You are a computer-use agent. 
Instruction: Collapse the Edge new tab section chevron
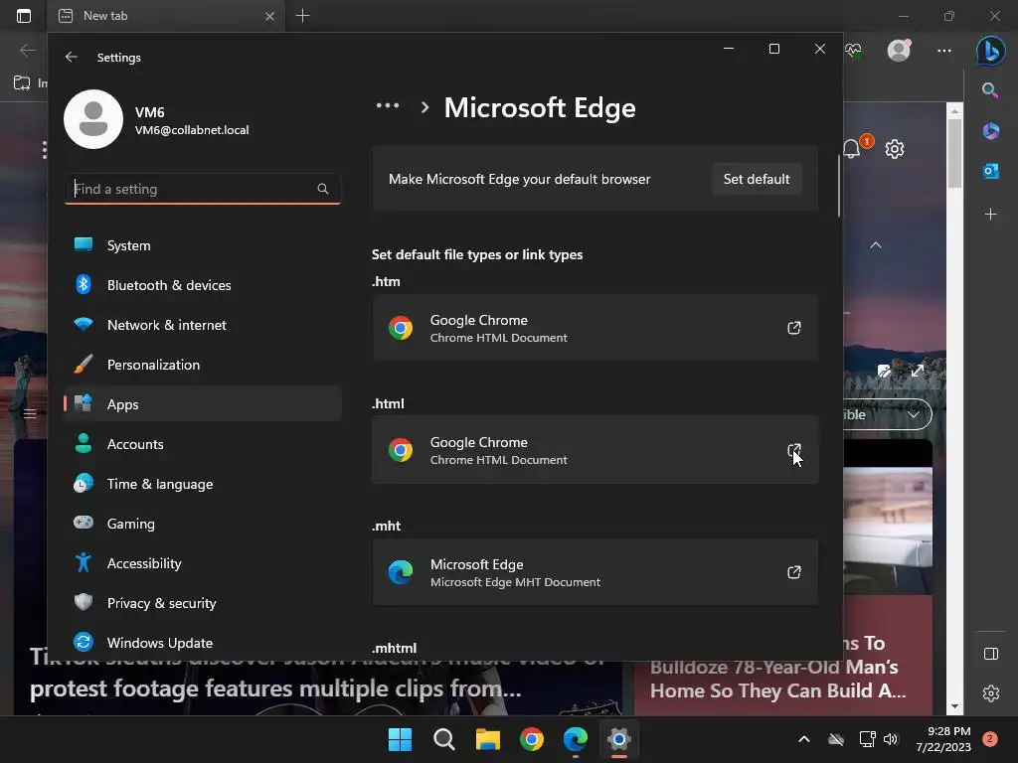click(876, 245)
